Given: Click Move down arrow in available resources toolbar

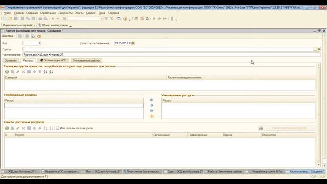Looking at the screenshot, I should click(40, 128).
